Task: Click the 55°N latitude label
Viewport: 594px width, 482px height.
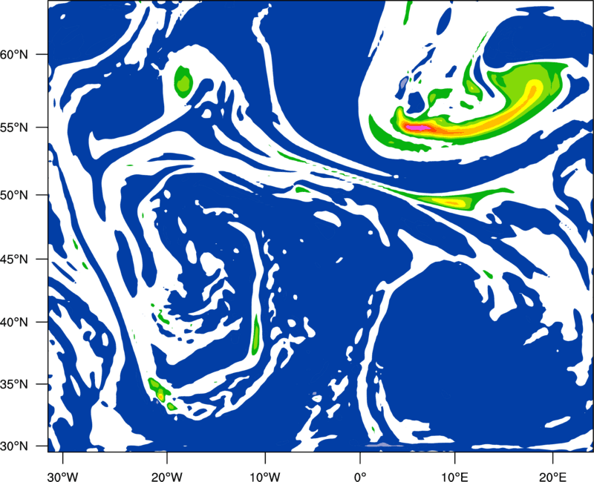Action: pyautogui.click(x=14, y=128)
